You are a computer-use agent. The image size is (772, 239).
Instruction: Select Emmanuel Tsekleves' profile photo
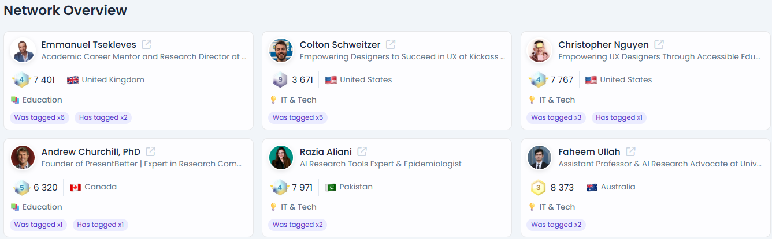(x=23, y=51)
